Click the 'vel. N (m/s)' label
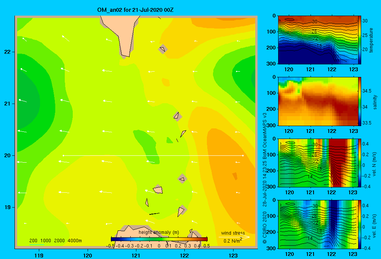Screen dimensions: 381x259 [x=374, y=164]
